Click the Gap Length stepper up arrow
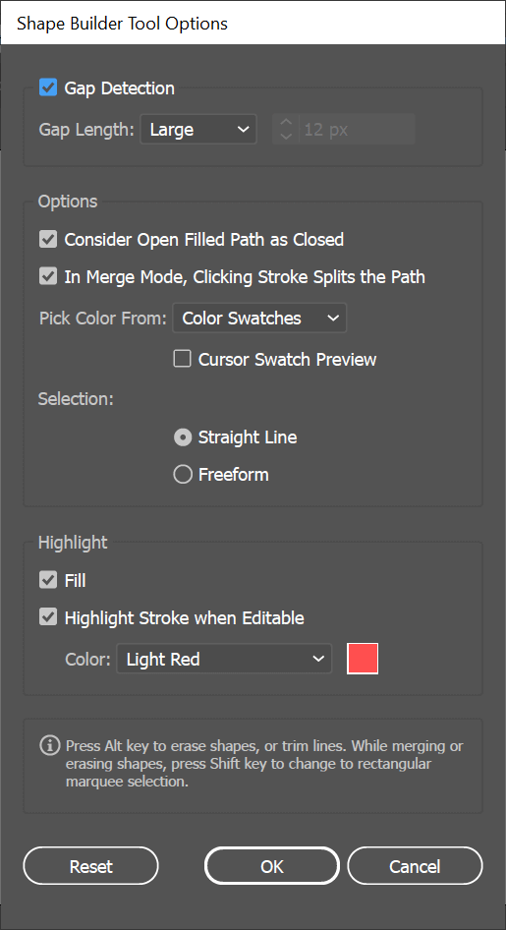The image size is (506, 930). click(x=286, y=122)
